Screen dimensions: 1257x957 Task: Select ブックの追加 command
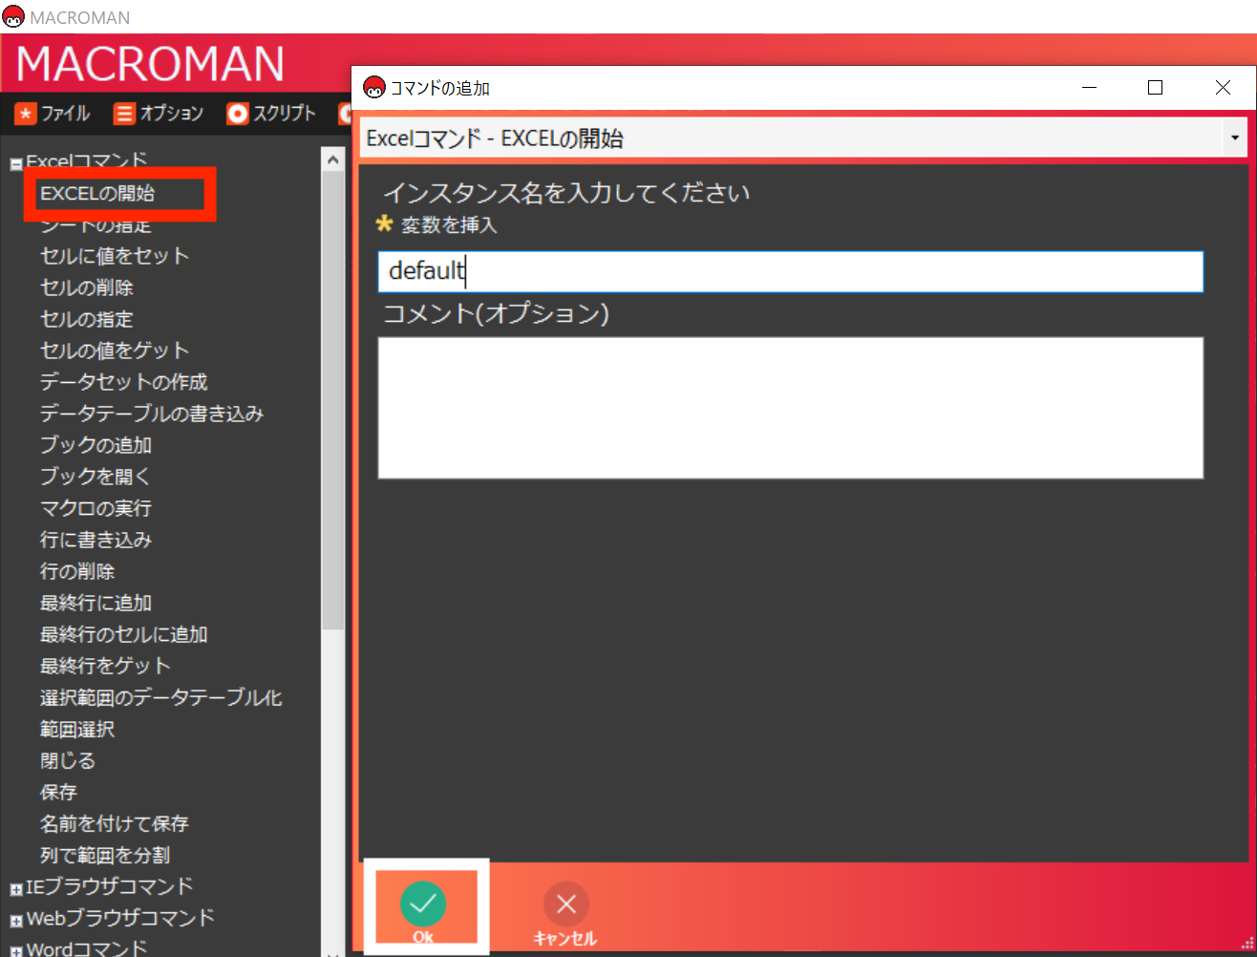point(96,445)
